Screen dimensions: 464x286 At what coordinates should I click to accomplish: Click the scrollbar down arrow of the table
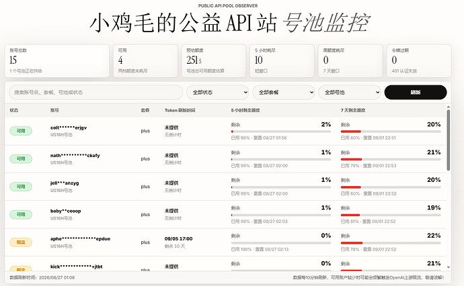(449, 267)
